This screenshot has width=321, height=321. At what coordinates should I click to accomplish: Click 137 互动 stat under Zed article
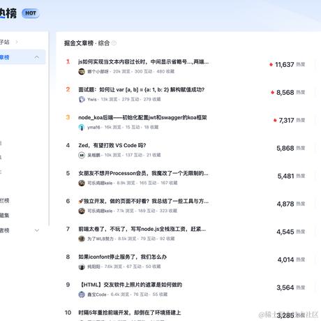tap(134, 155)
